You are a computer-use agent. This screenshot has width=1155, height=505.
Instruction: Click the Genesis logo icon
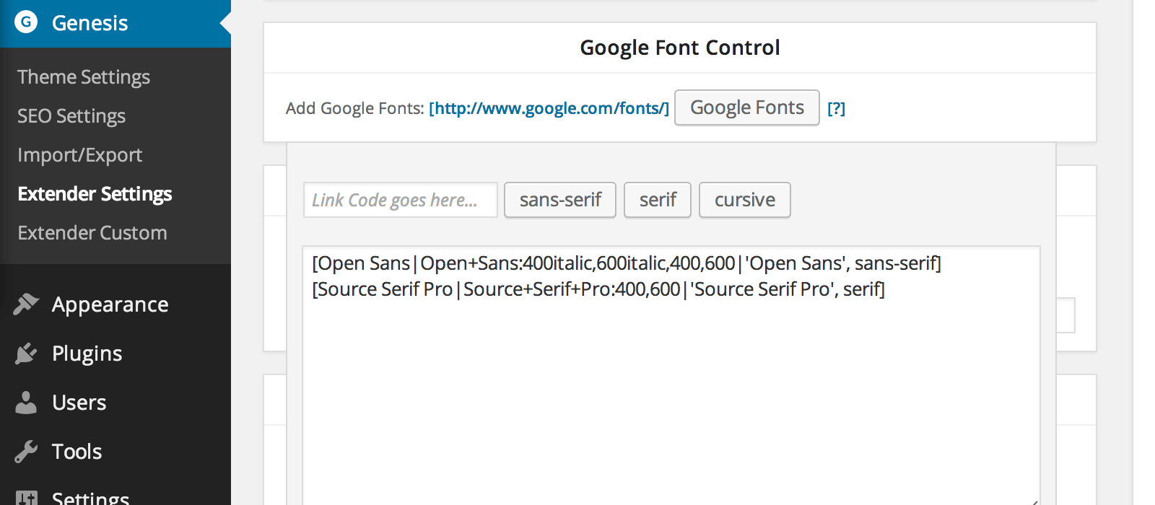pos(26,22)
